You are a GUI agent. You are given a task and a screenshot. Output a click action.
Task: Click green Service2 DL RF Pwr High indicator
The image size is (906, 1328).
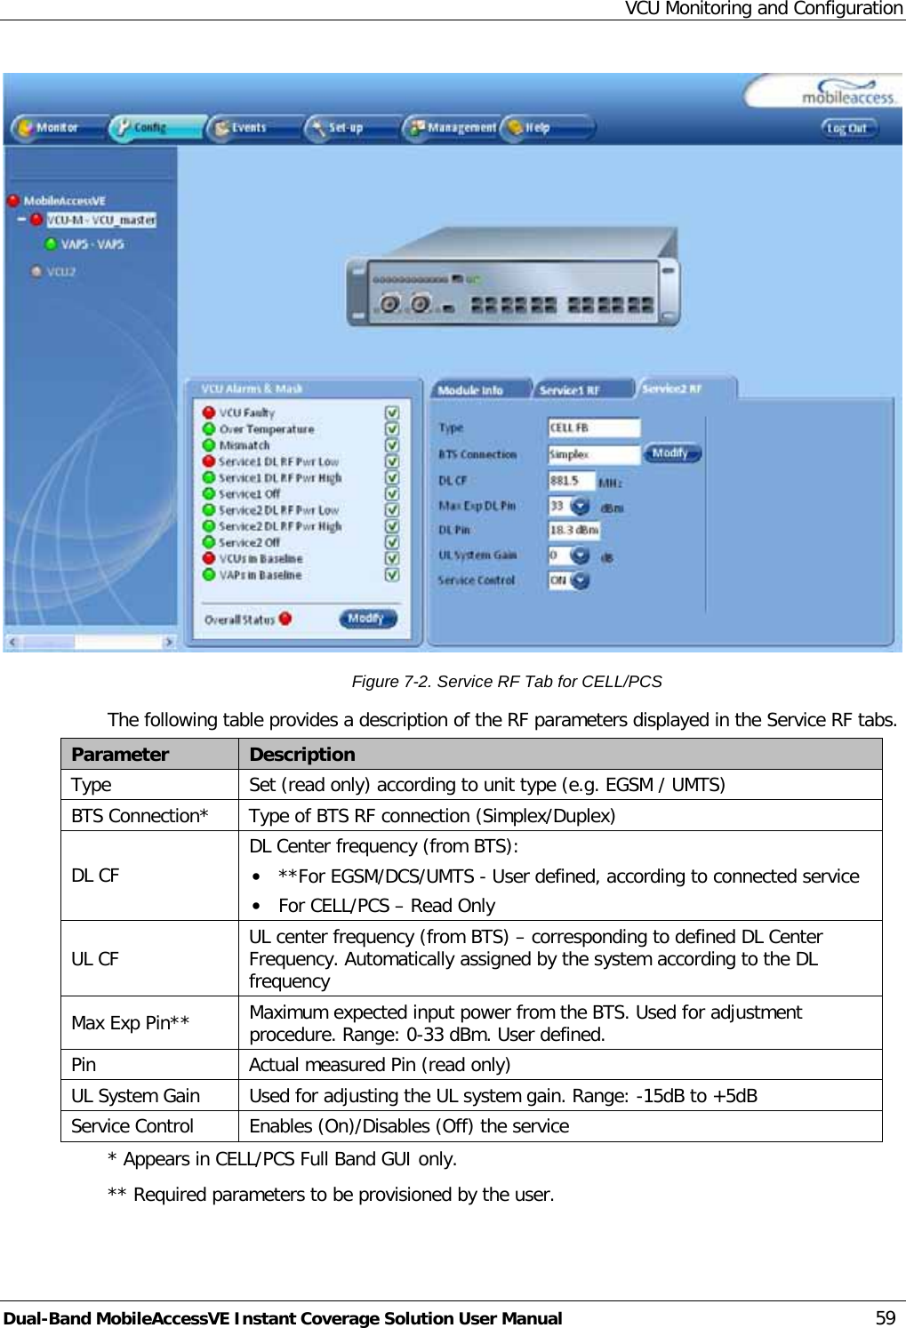click(x=209, y=525)
